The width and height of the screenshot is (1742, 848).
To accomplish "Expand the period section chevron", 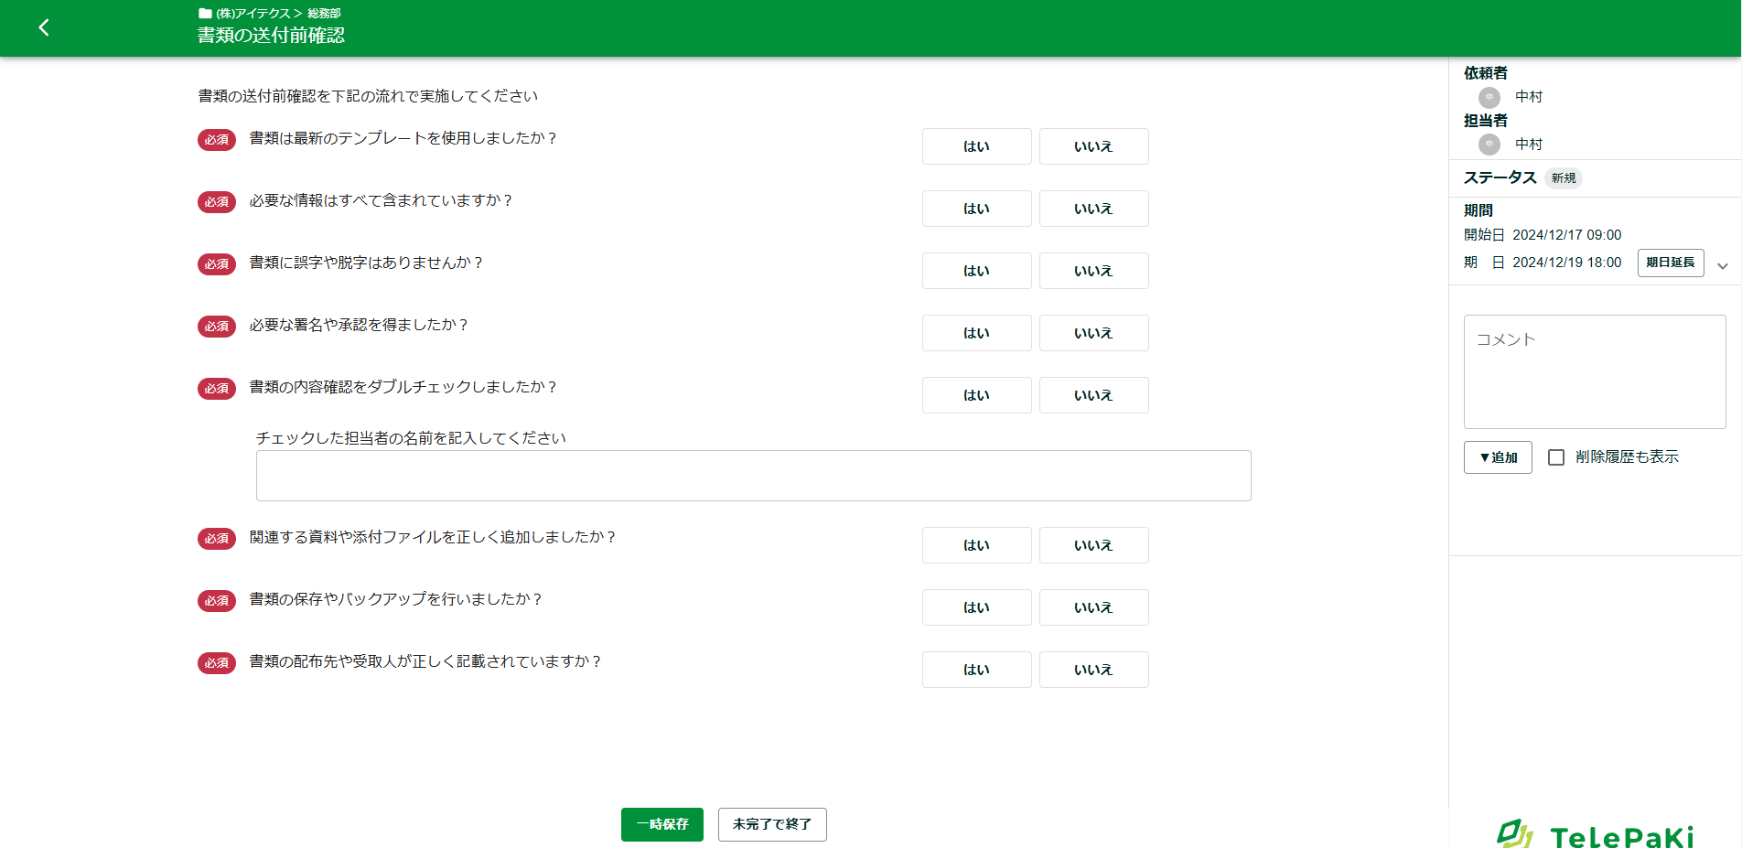I will coord(1722,266).
